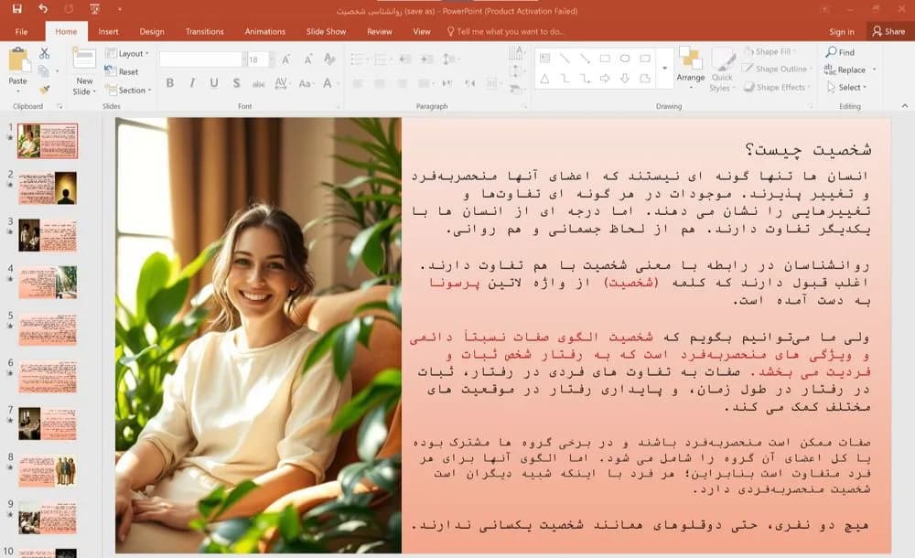Click the increase indent icon
Screen dimensions: 915x558
[427, 59]
